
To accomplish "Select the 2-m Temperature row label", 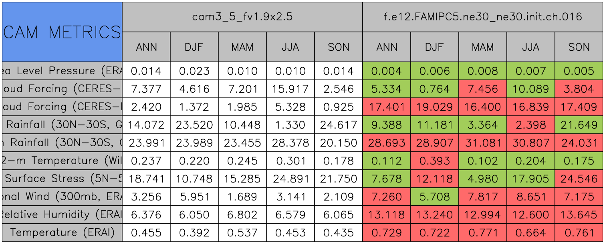I will coord(62,161).
